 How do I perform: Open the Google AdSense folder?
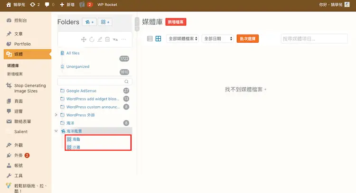81,91
